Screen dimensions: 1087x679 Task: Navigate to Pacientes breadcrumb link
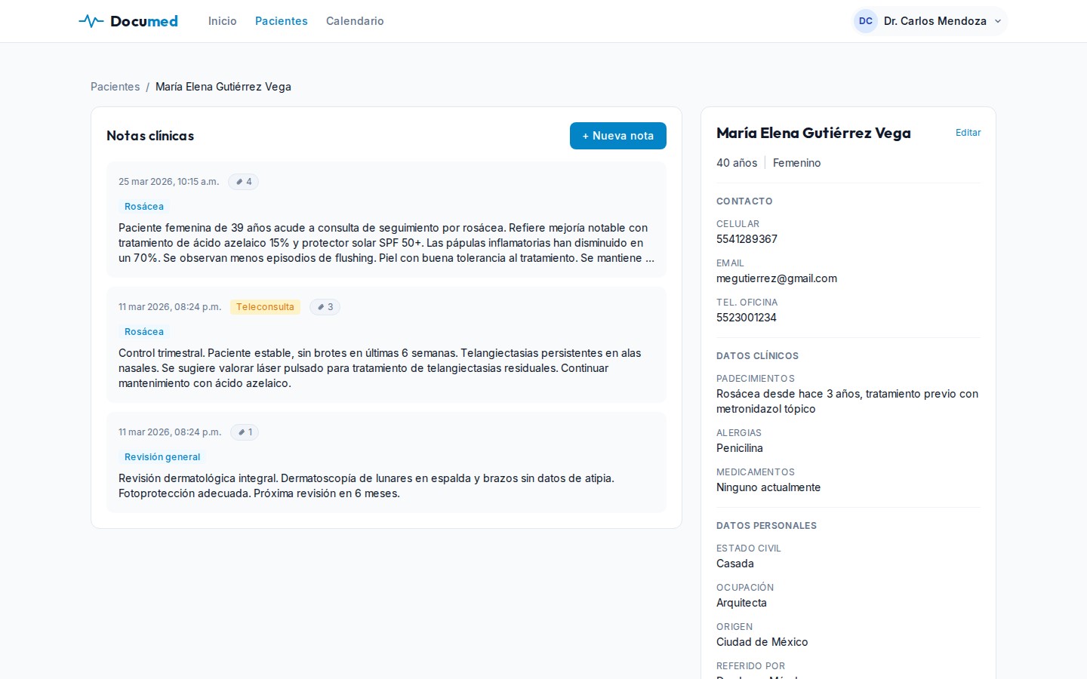pyautogui.click(x=115, y=87)
